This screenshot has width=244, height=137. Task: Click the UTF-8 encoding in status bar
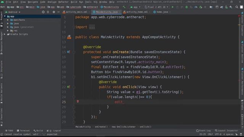pos(218,134)
